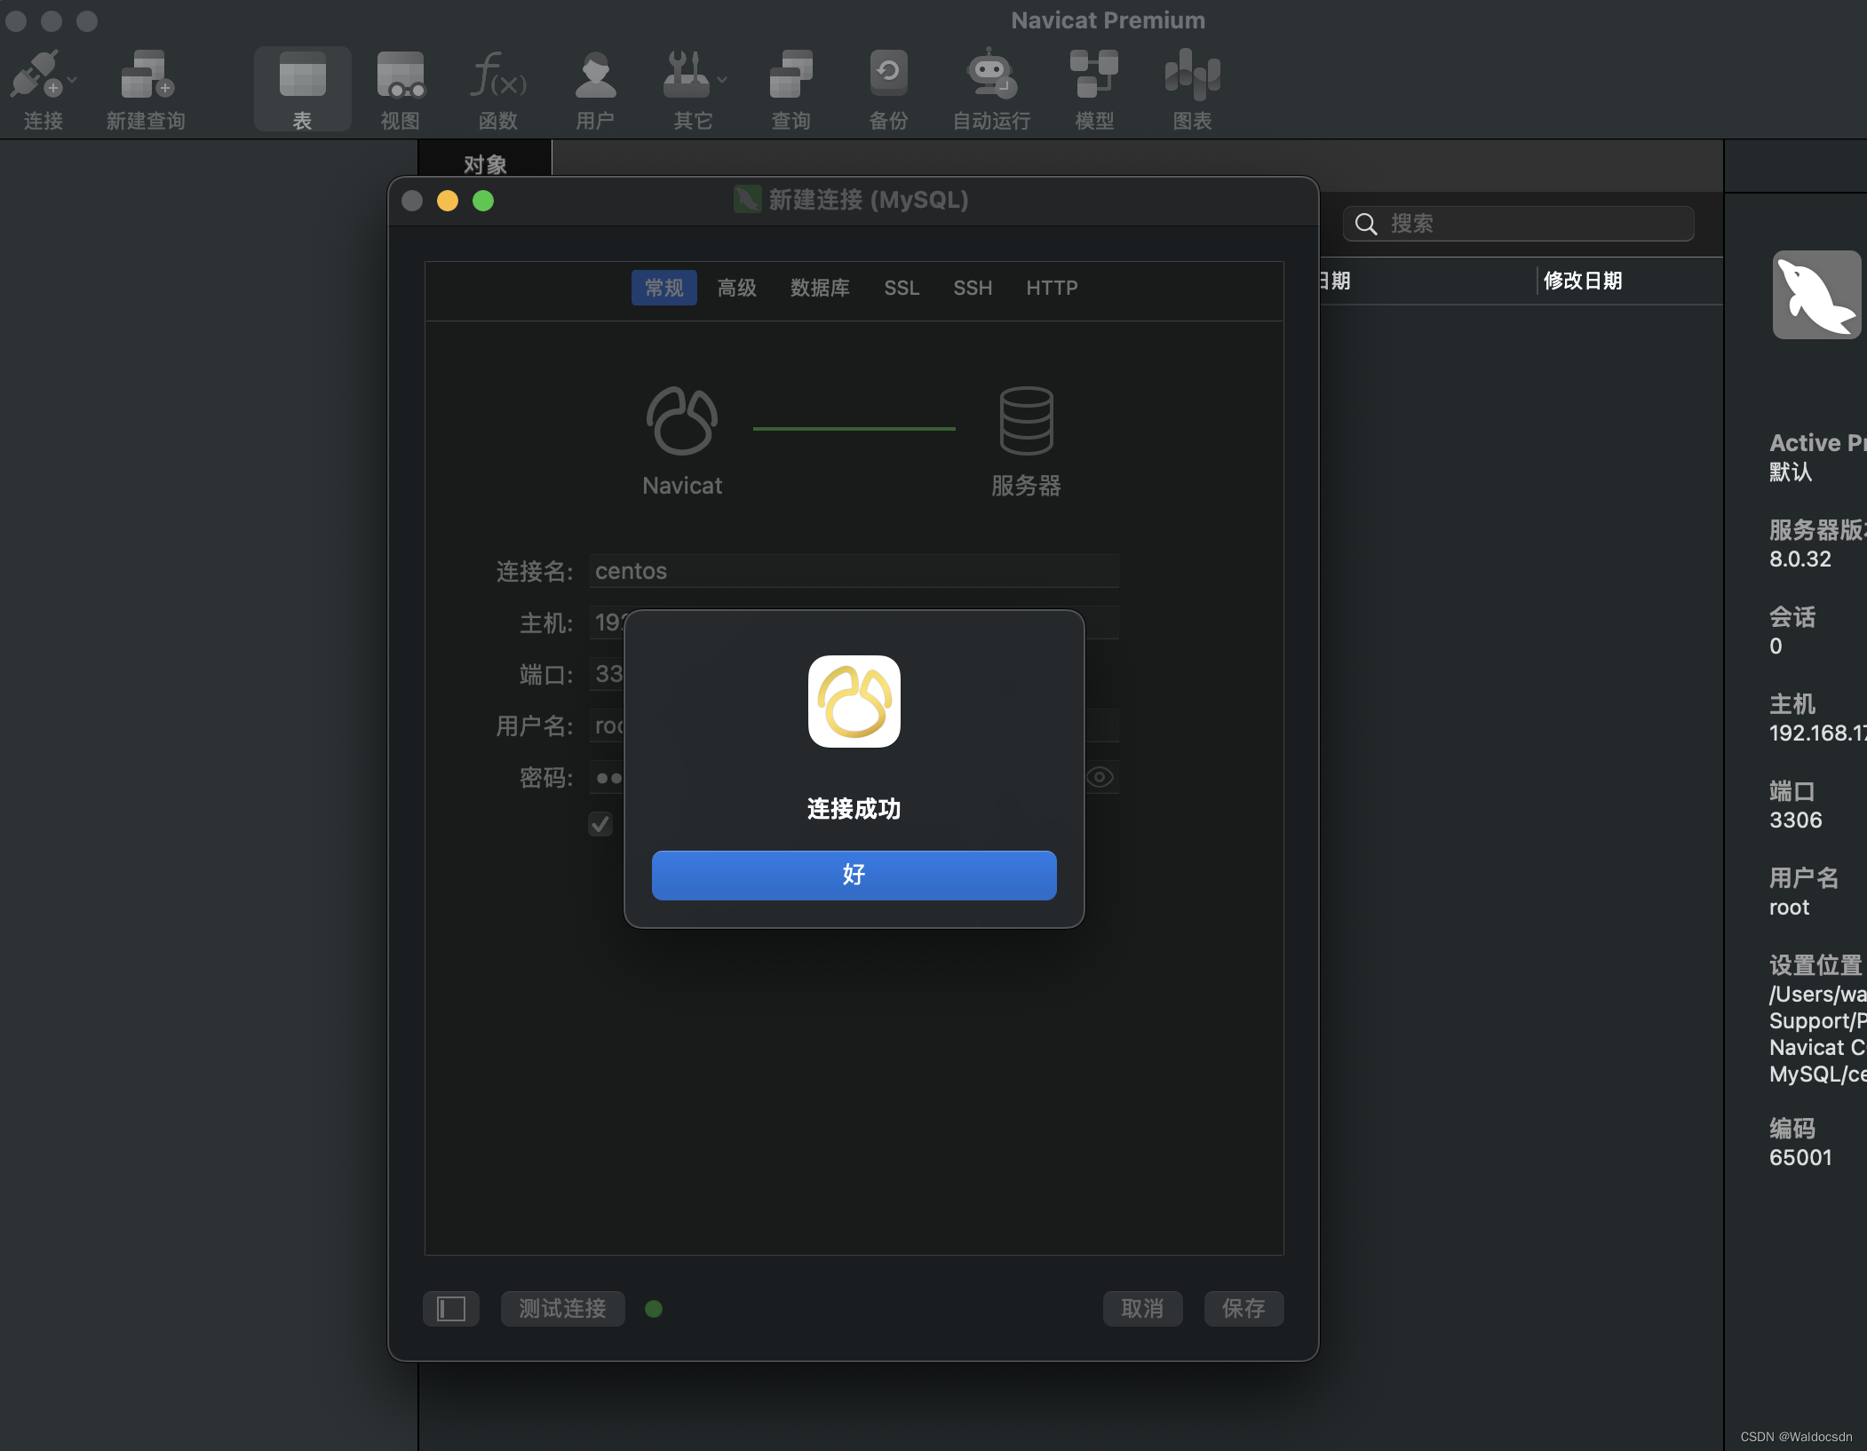Viewport: 1867px width, 1451px height.
Task: Minimize the 新建连接 dialog with yellow button
Action: [x=448, y=201]
